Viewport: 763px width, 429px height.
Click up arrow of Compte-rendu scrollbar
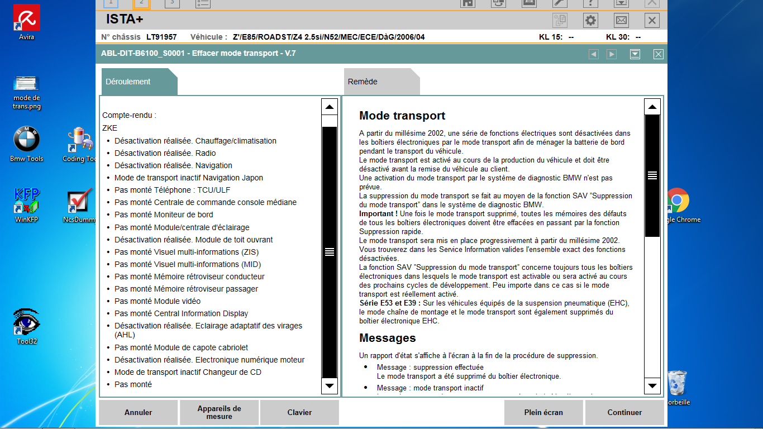click(x=330, y=107)
